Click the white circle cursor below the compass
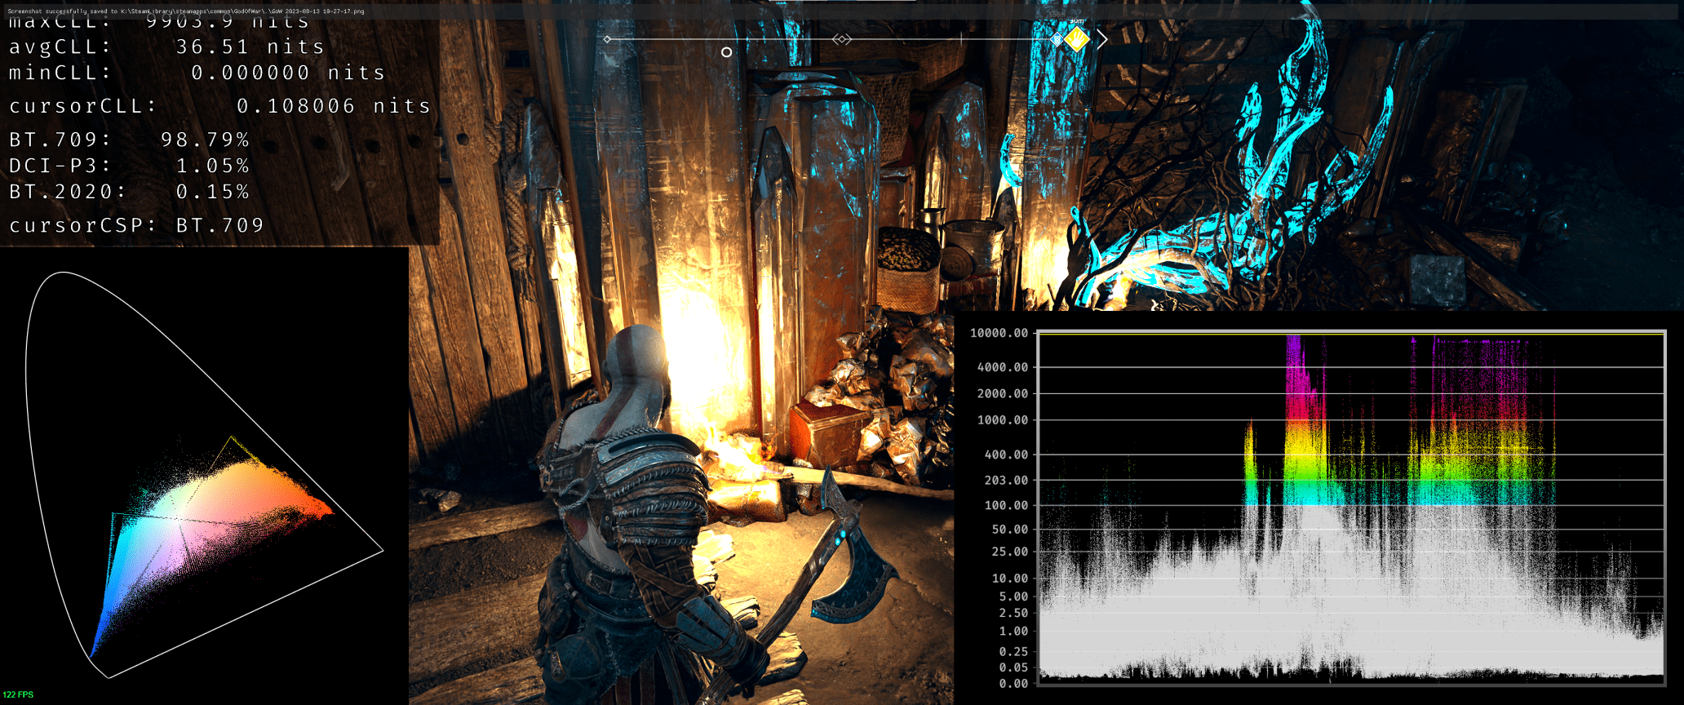 coord(726,52)
